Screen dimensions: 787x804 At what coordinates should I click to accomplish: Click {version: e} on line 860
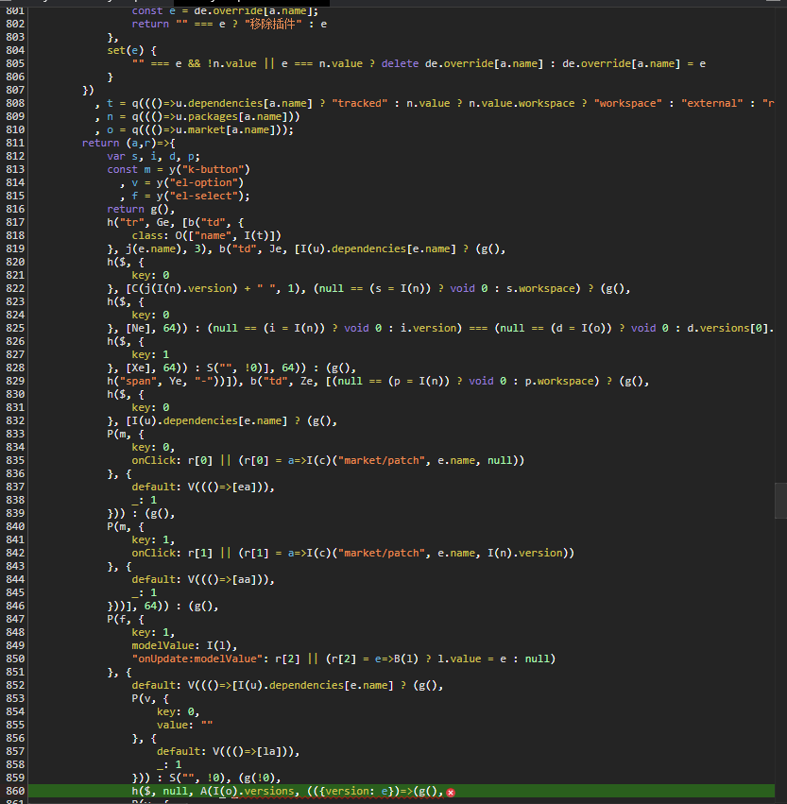356,791
